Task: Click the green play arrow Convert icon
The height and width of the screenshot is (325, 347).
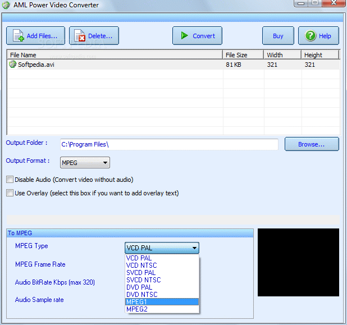Action: click(x=184, y=35)
